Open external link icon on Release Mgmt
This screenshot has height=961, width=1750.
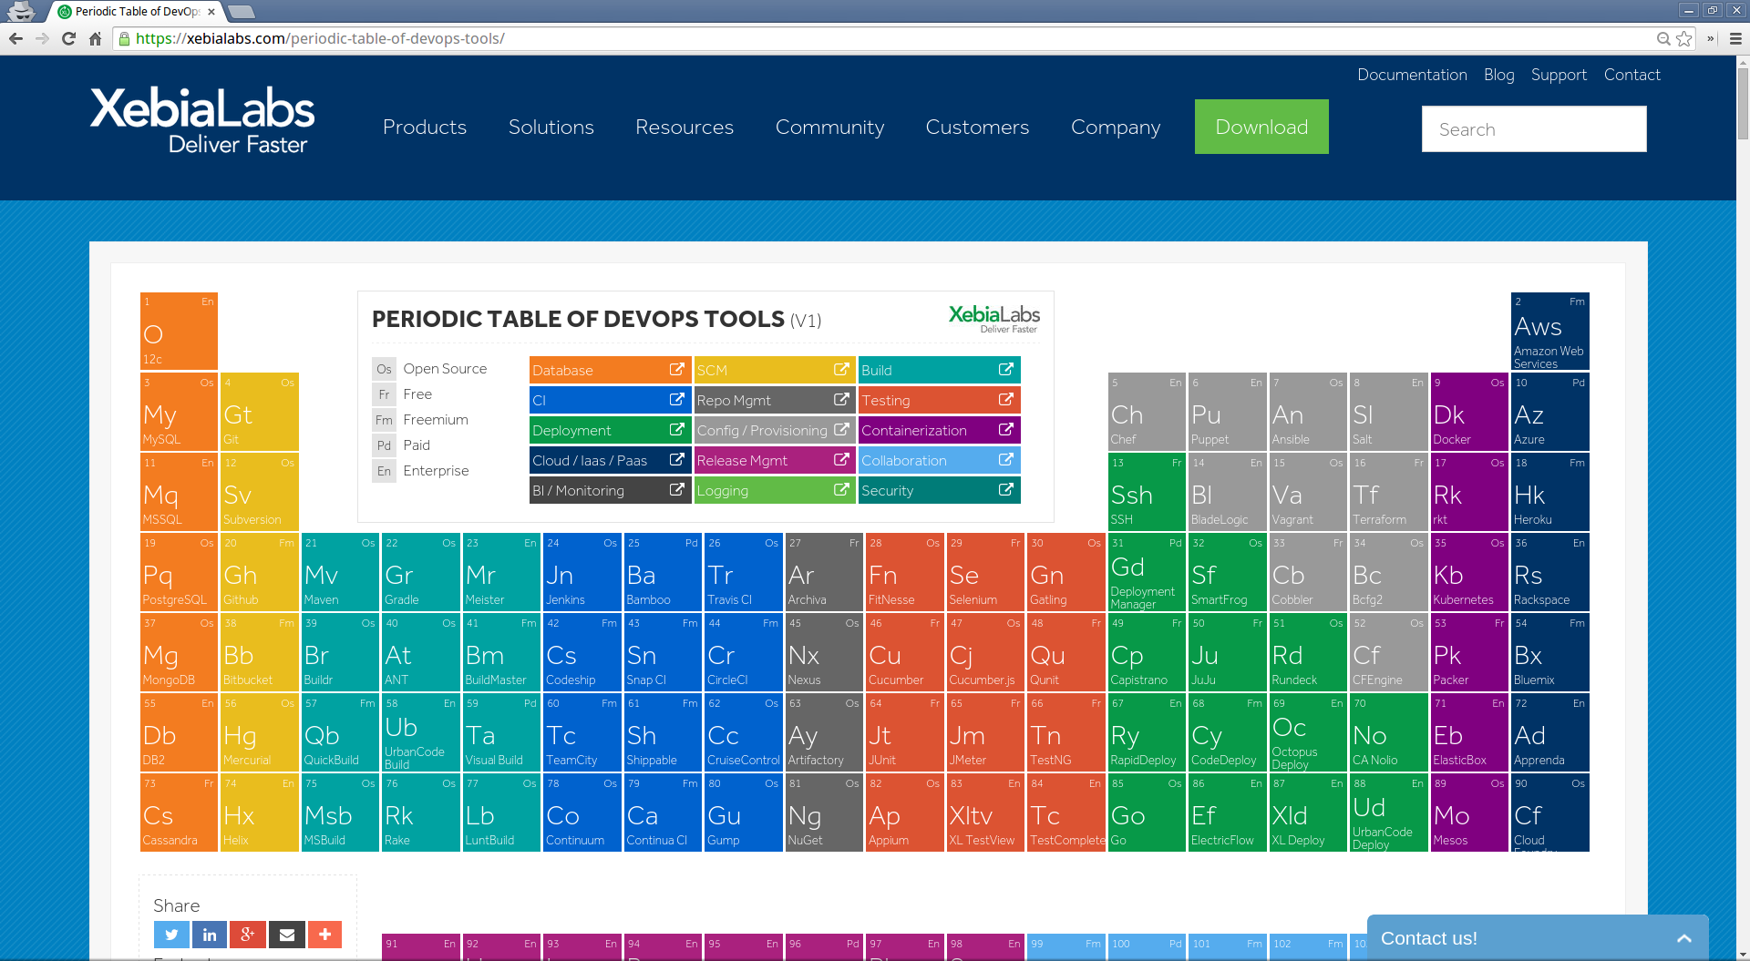[x=841, y=460]
